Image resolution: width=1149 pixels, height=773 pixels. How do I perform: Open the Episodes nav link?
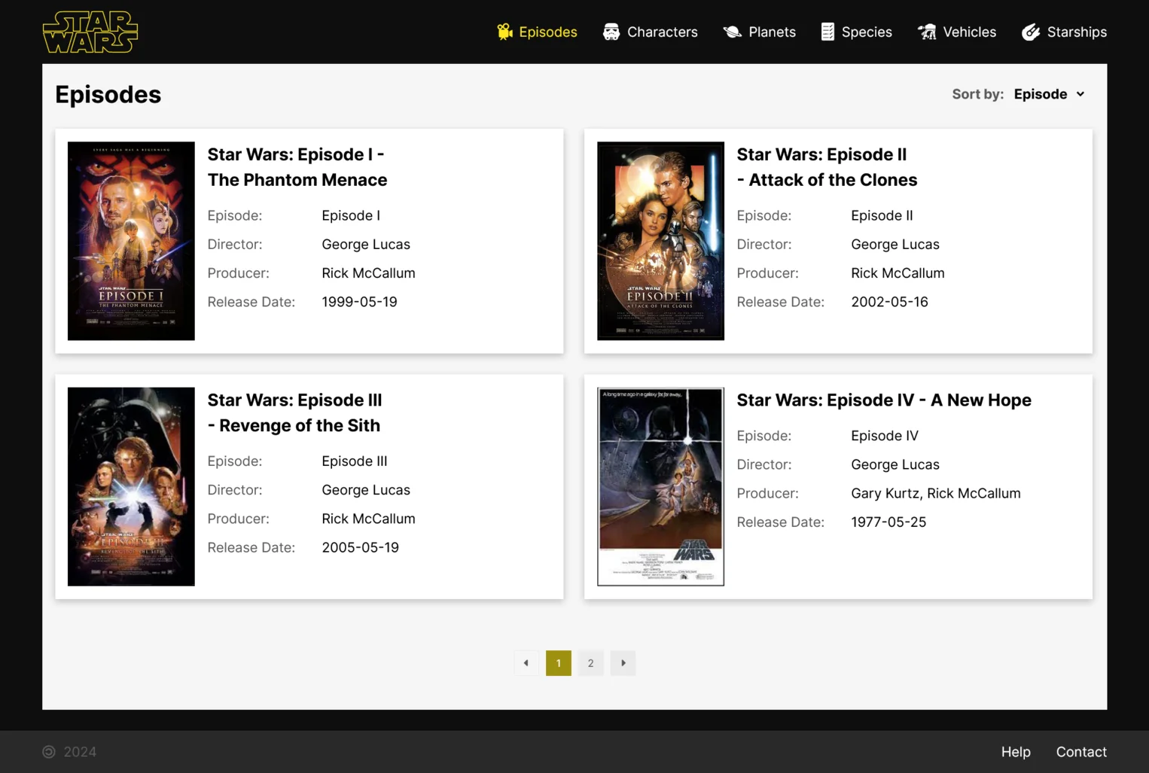click(x=537, y=32)
